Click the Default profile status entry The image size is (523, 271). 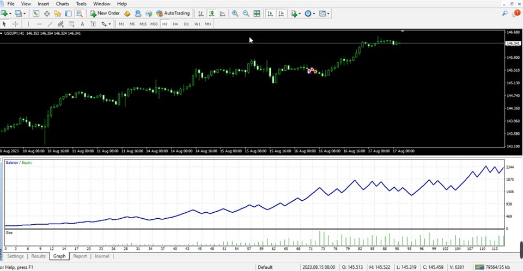tap(265, 267)
